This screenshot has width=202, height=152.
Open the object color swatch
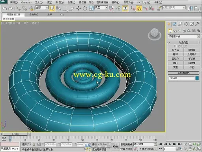[x=197, y=78]
